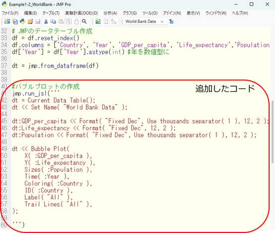Screen dimensions: 275x233
Task: Run the script with green play icon
Action: [98, 21]
